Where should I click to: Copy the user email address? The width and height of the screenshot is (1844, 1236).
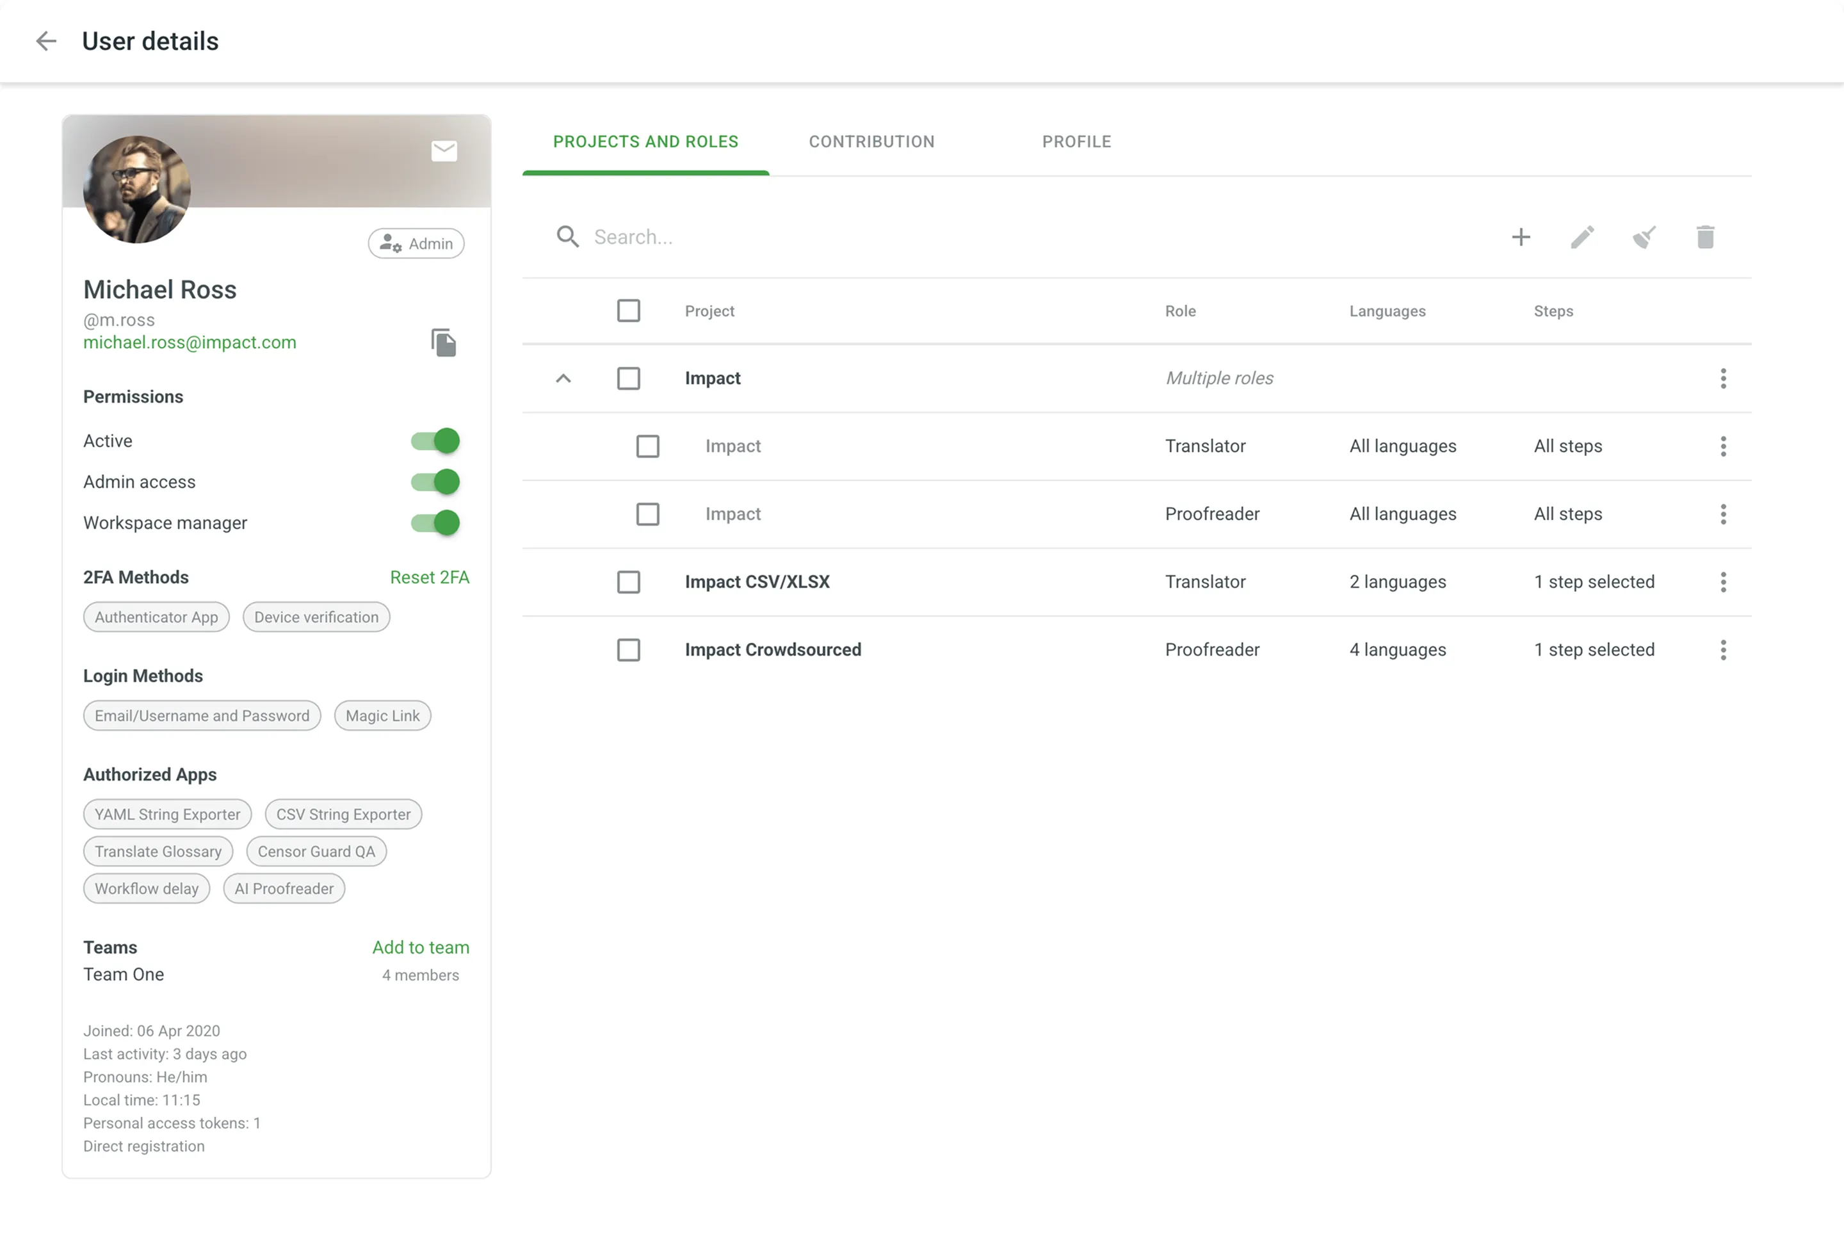(444, 343)
